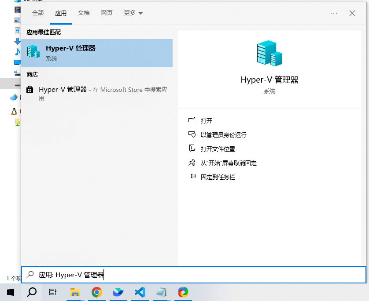Open the colorful swirl app on taskbar
Viewport: 369px width, 301px height.
point(183,292)
